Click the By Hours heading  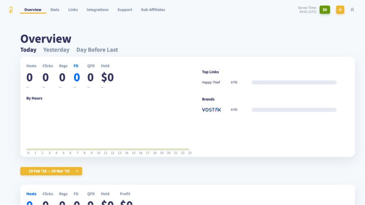point(34,98)
